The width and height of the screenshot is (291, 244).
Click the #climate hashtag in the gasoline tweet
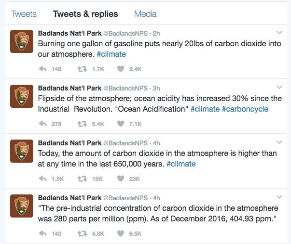pyautogui.click(x=111, y=54)
